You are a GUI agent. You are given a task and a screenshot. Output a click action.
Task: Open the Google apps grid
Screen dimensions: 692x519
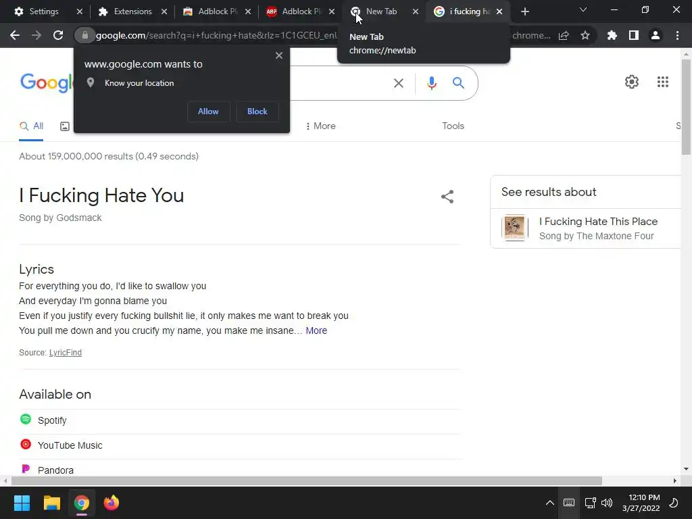(663, 82)
